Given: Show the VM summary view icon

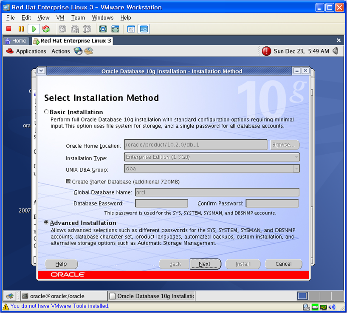Looking at the screenshot, I should [x=131, y=29].
